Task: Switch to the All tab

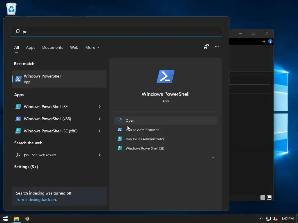Action: click(x=17, y=47)
